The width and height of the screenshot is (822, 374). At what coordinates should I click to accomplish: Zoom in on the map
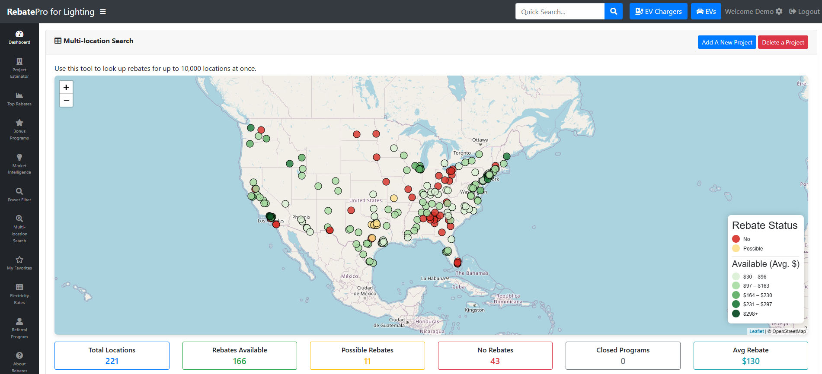pyautogui.click(x=66, y=87)
